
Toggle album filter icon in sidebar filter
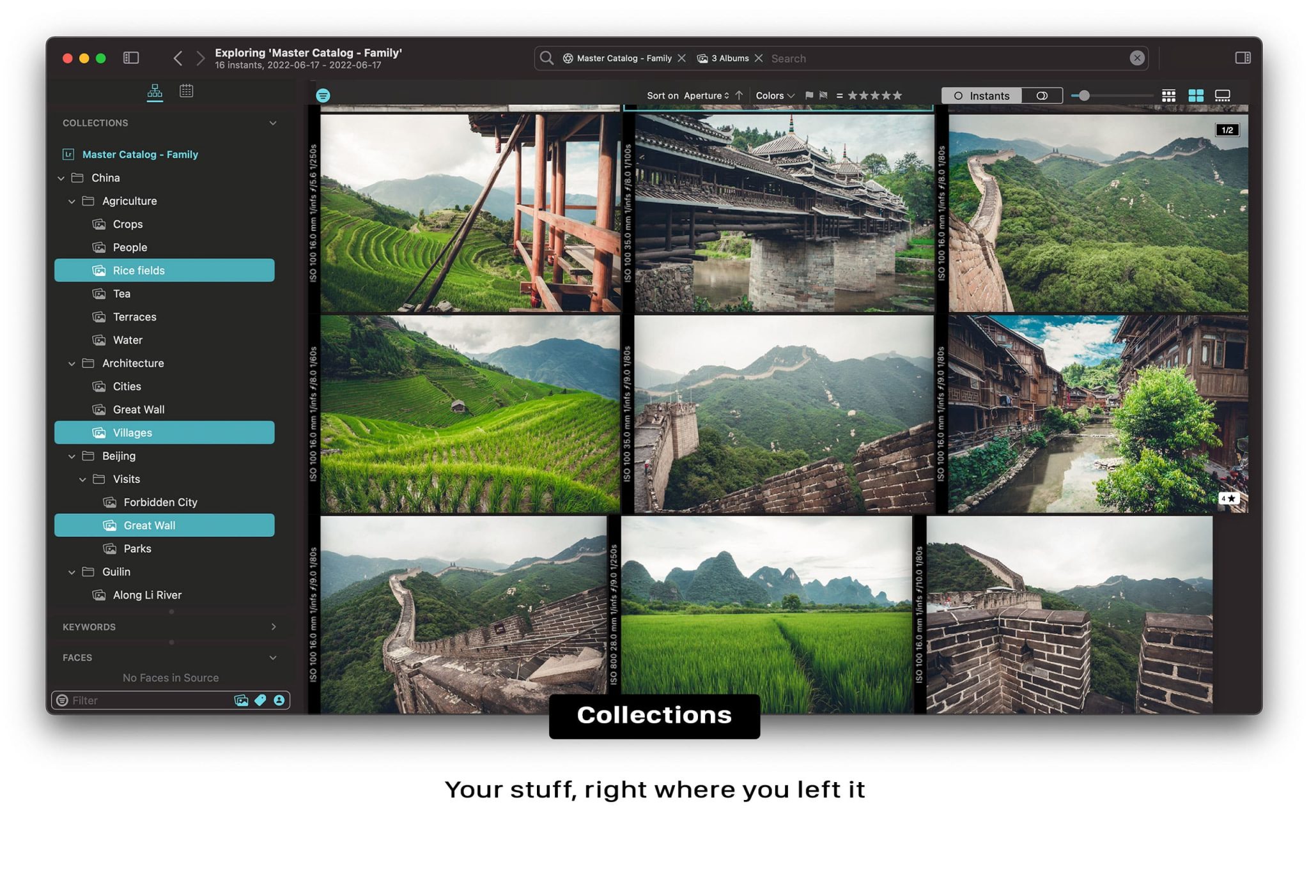[x=241, y=700]
